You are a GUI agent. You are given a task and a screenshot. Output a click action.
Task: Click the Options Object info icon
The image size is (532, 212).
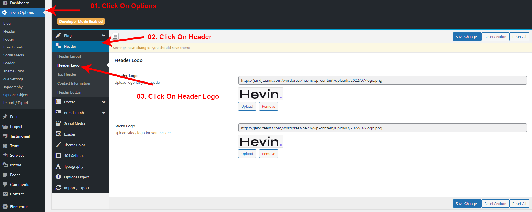tap(58, 177)
